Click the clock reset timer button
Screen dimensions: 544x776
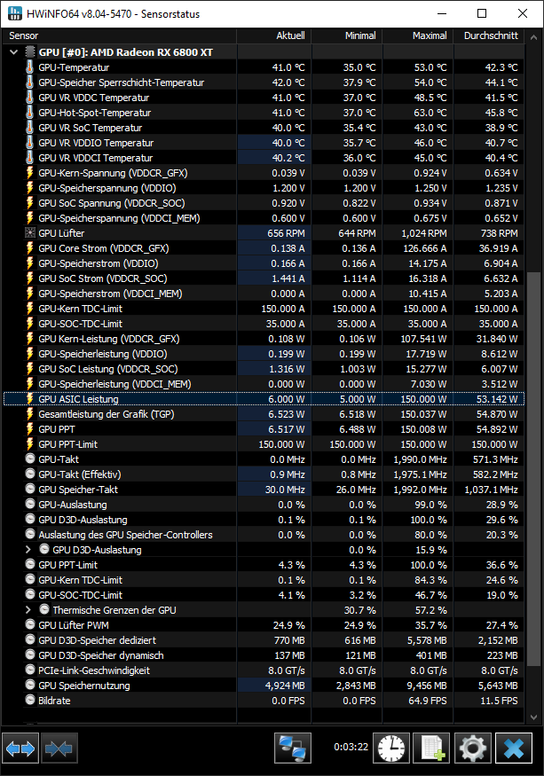pyautogui.click(x=391, y=749)
